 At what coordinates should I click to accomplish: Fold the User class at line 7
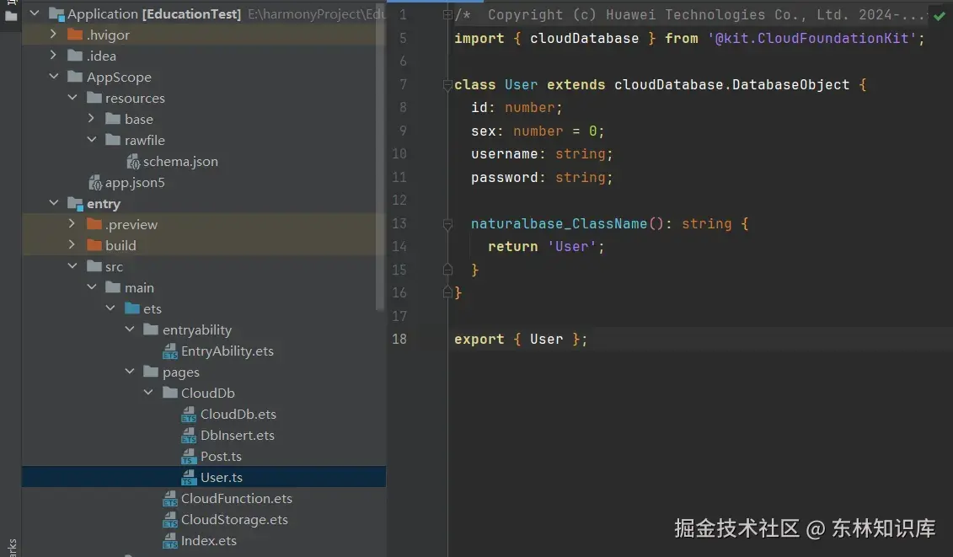coord(447,84)
